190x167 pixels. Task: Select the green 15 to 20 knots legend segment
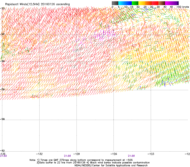pos(135,3)
